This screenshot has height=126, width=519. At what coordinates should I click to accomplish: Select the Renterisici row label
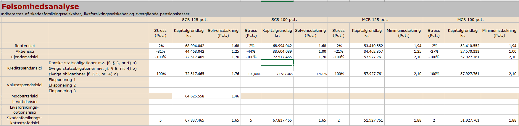(x=25, y=46)
